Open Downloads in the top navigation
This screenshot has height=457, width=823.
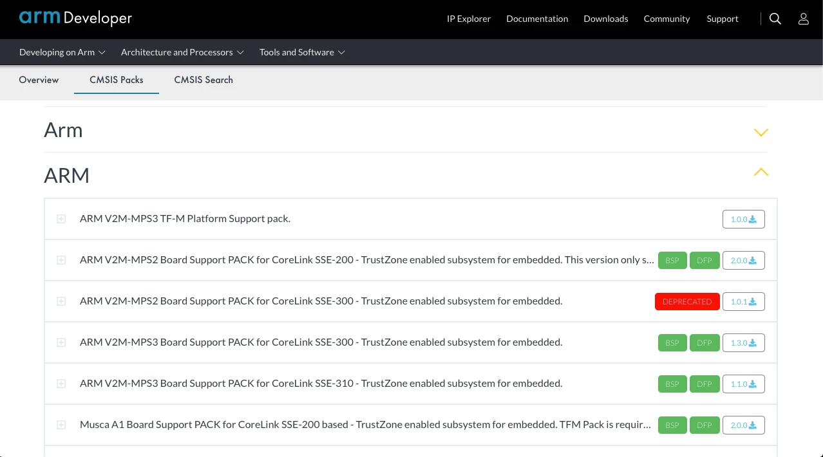point(606,19)
